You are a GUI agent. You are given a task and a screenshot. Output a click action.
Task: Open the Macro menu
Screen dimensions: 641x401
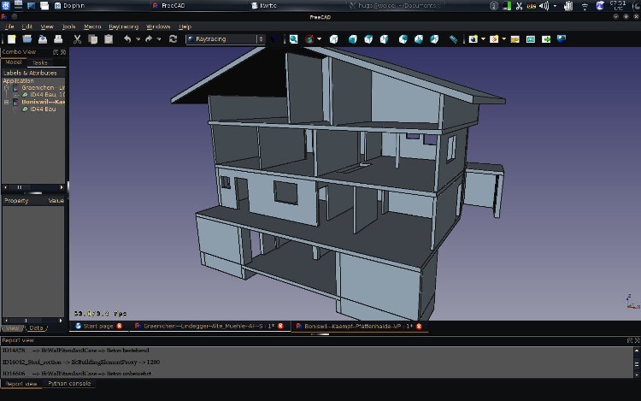pyautogui.click(x=92, y=27)
